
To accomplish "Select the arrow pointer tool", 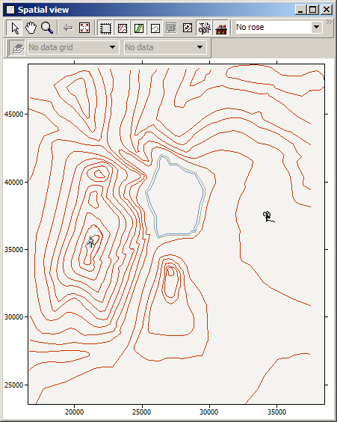I will click(x=14, y=28).
